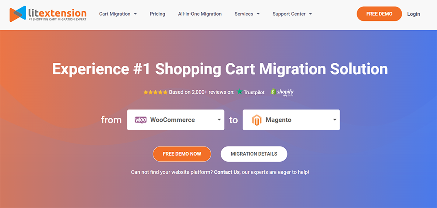Open the All-in-One Migration menu item
Viewport: 437px width, 208px height.
[200, 14]
